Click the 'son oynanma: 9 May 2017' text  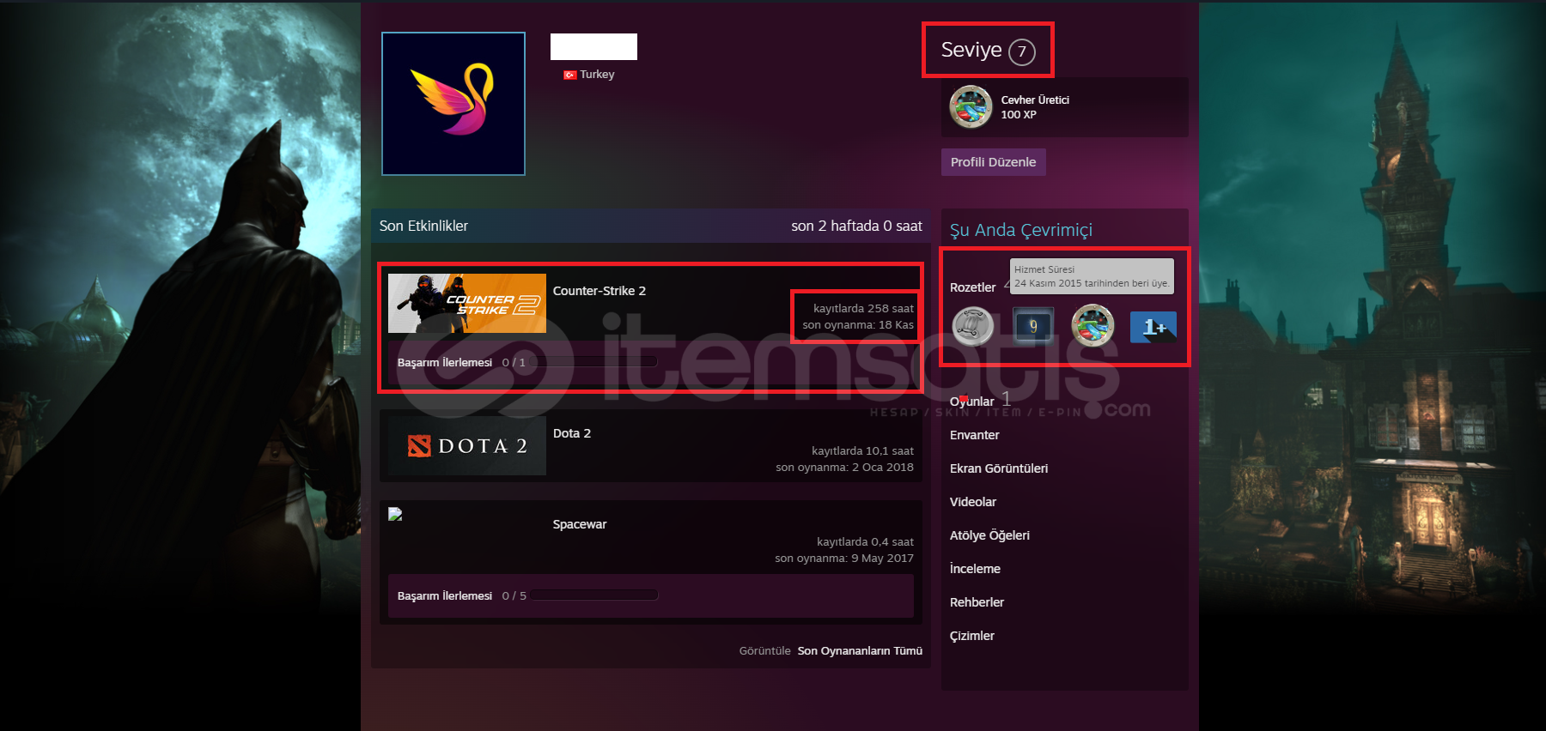coord(844,558)
